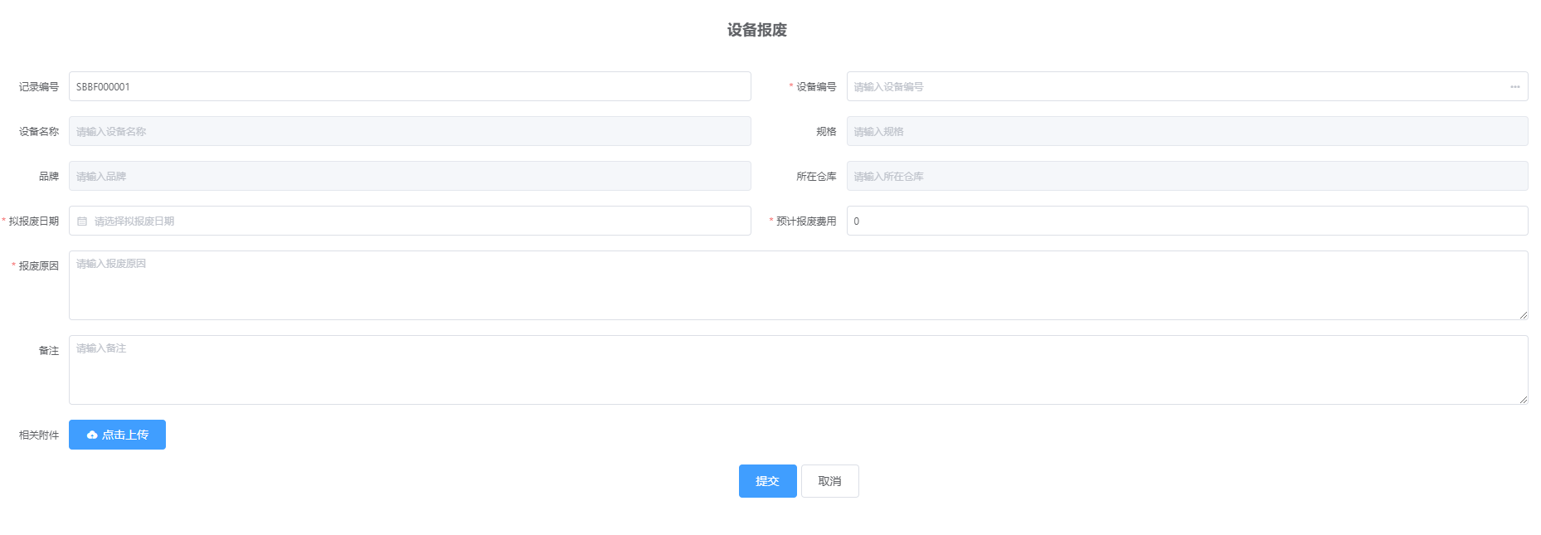
Task: Open device picker via ellipsis icon
Action: (1514, 87)
